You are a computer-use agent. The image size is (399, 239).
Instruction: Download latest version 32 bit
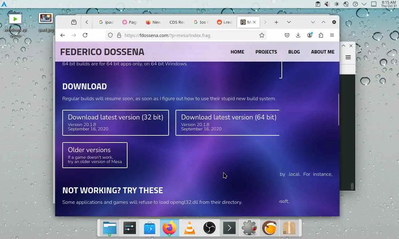[116, 123]
